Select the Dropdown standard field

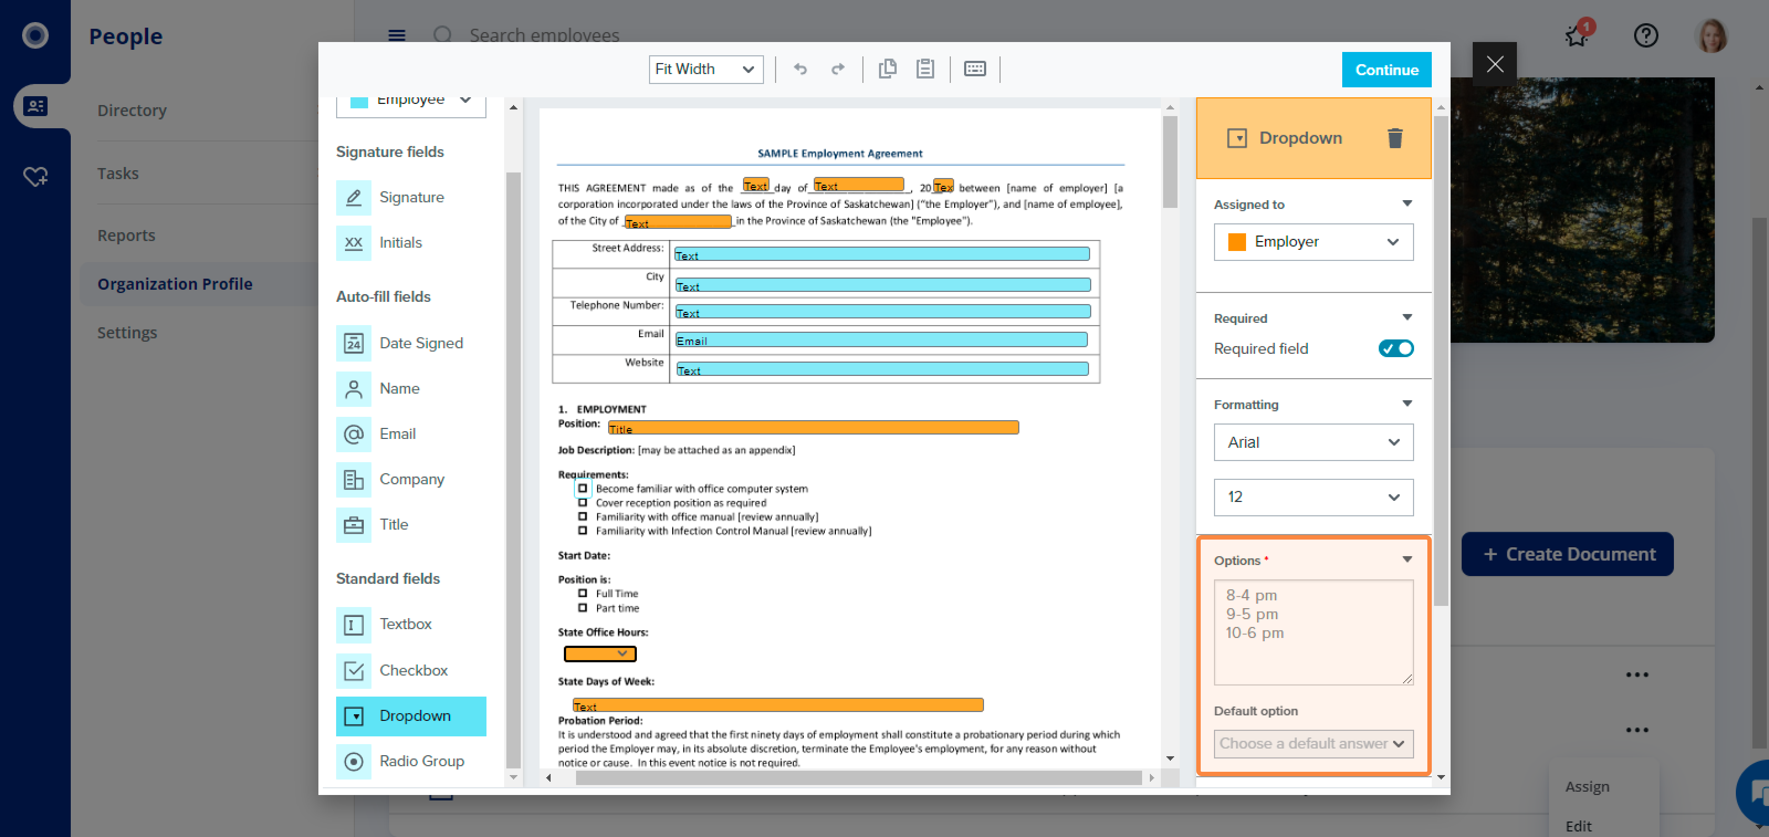[x=411, y=716]
